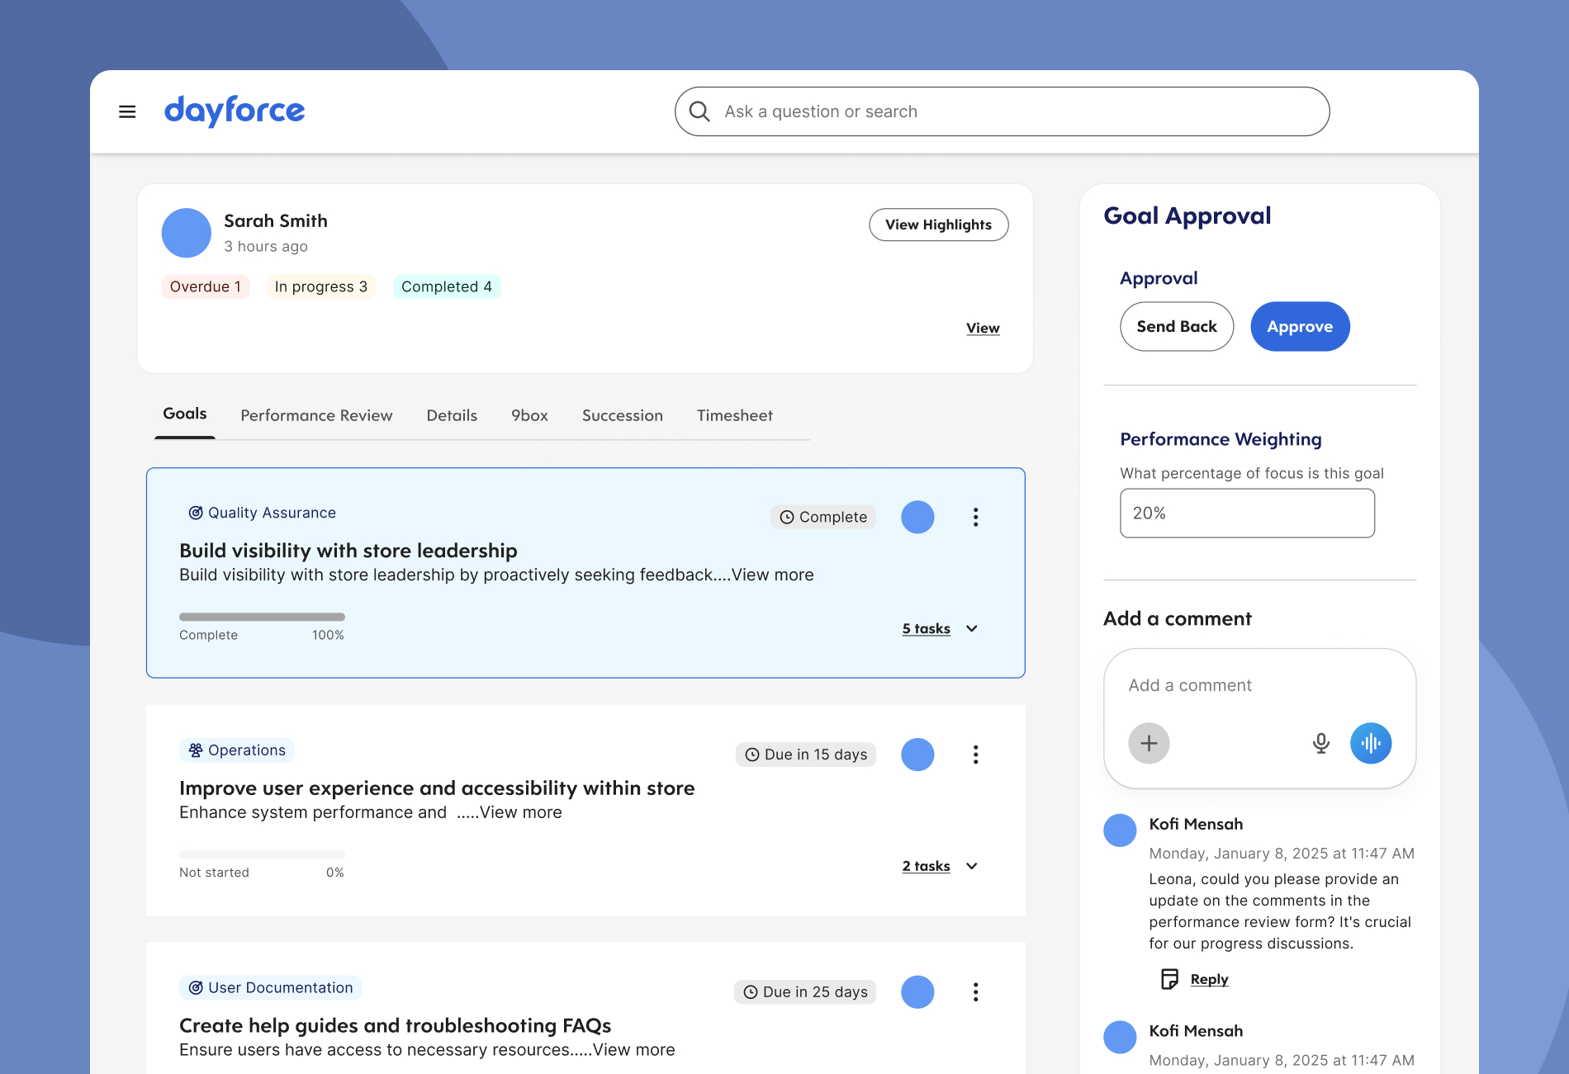The width and height of the screenshot is (1569, 1074).
Task: Open more options for Create help guides goal
Action: click(975, 992)
